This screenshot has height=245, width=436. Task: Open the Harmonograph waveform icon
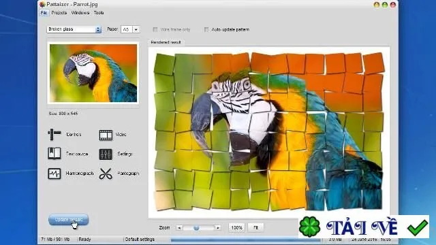[x=54, y=174]
